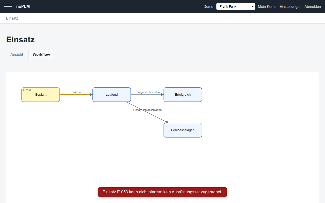This screenshot has width=325, height=203.
Task: Switch to the Ansicht tab
Action: coord(17,55)
